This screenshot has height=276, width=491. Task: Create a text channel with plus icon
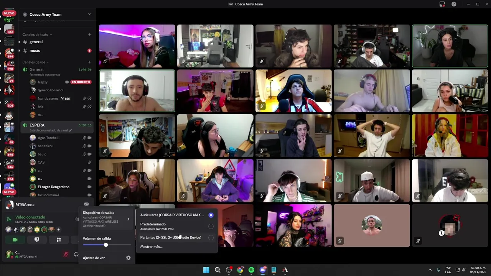[89, 34]
